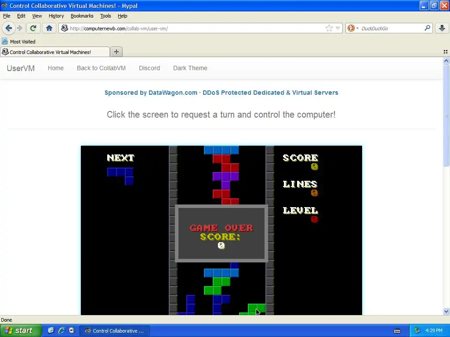
Task: Reload the page with the refresh icon
Action: [33, 28]
